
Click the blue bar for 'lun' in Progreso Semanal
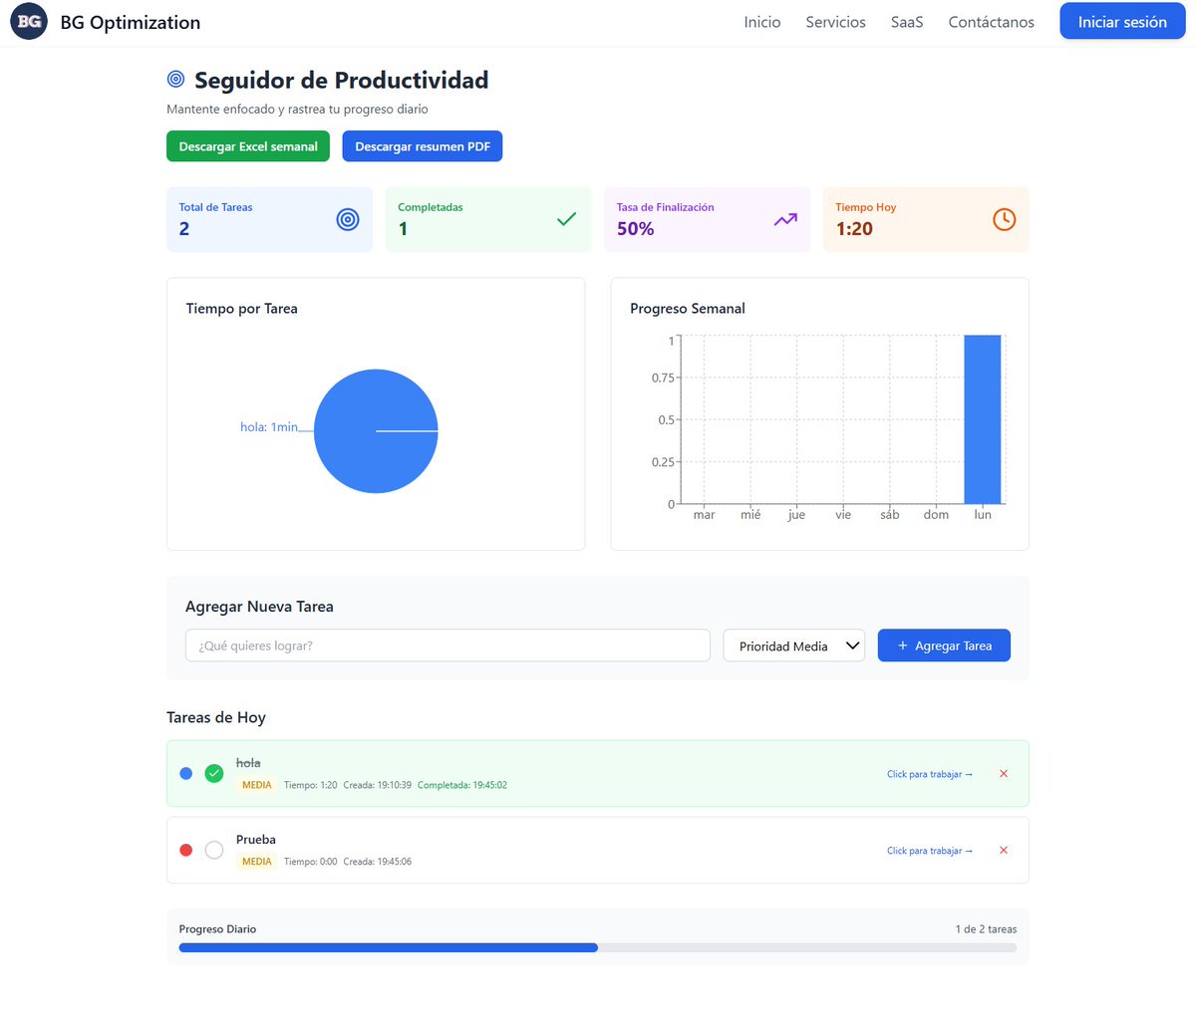coord(983,418)
